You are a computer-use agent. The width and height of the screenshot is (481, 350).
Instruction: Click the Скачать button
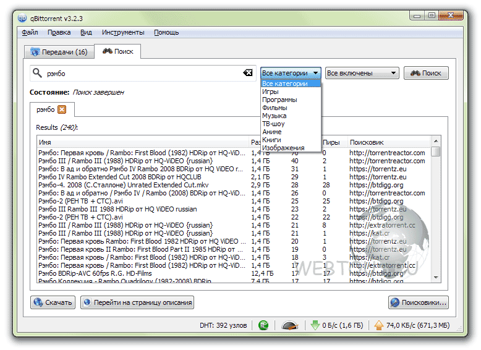53,302
